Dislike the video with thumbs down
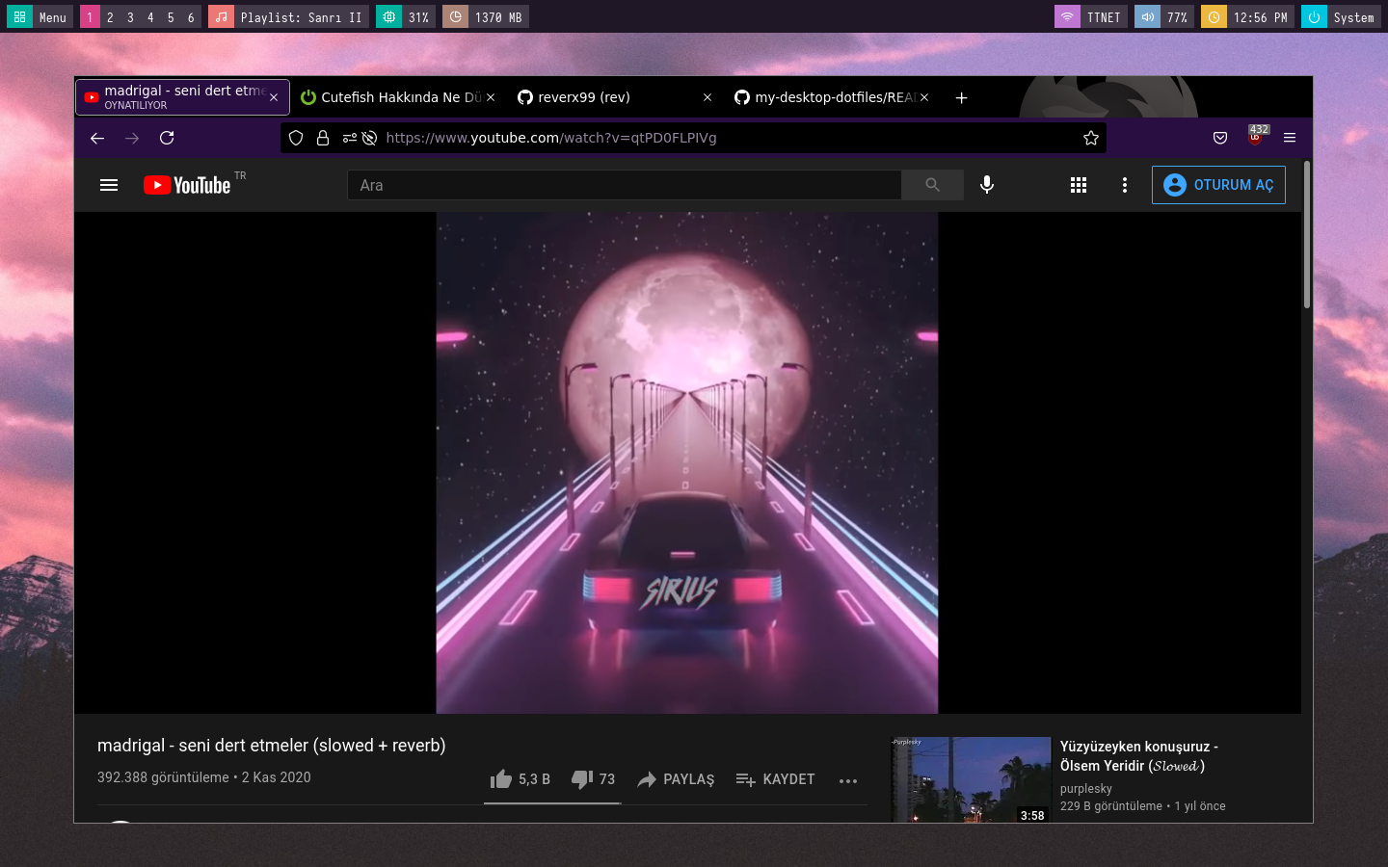This screenshot has height=867, width=1388. tap(593, 779)
